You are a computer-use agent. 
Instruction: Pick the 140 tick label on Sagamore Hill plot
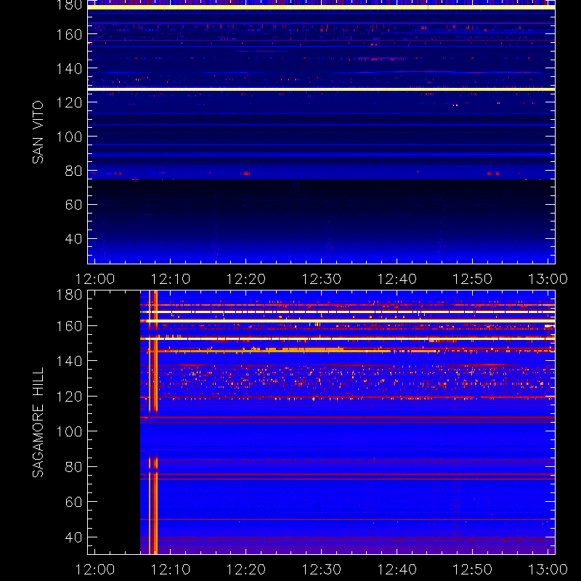[x=69, y=361]
